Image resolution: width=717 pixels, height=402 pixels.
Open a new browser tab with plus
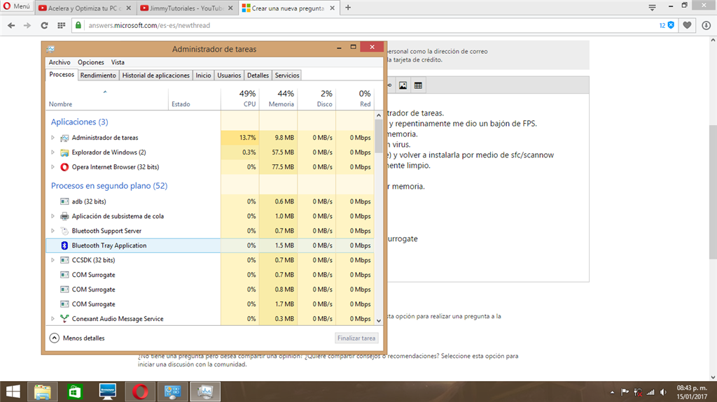(348, 7)
